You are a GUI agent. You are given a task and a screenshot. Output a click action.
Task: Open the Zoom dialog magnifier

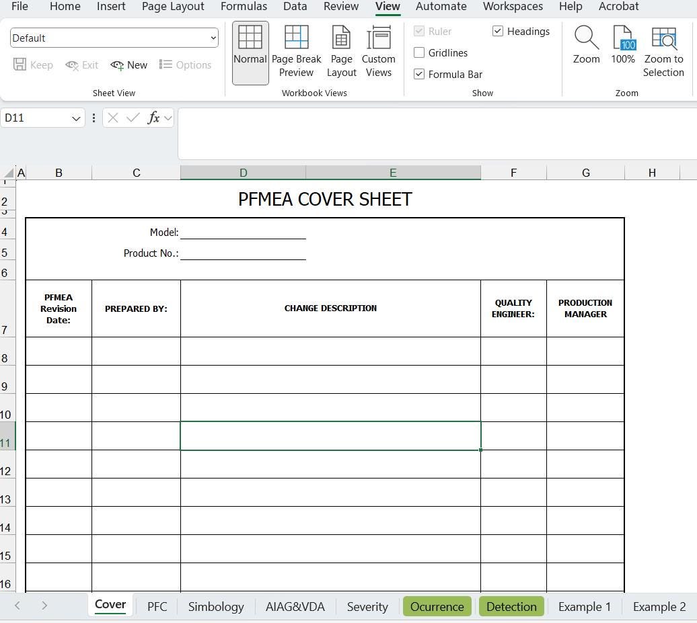pos(586,45)
